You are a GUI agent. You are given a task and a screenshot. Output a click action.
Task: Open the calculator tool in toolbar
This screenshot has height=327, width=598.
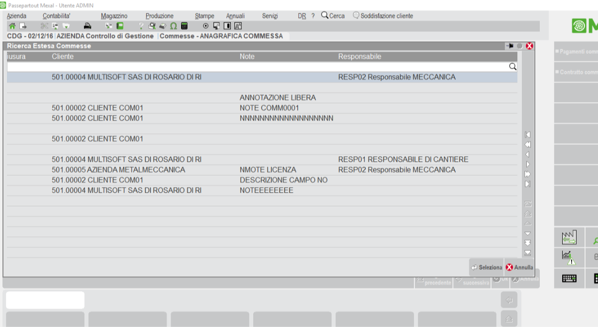click(185, 26)
